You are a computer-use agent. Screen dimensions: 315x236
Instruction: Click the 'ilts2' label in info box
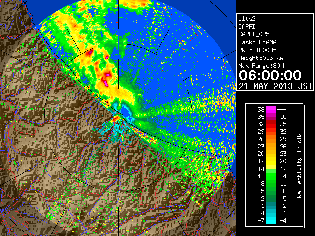(x=247, y=19)
